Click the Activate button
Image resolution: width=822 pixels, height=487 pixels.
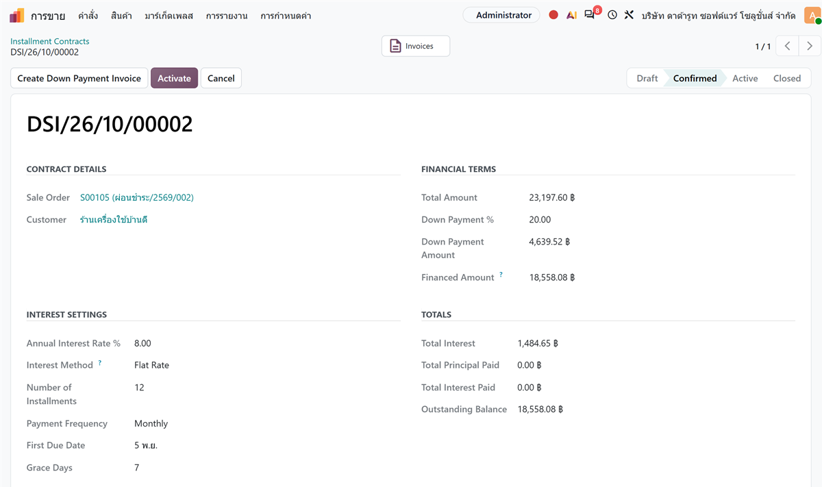click(x=174, y=78)
